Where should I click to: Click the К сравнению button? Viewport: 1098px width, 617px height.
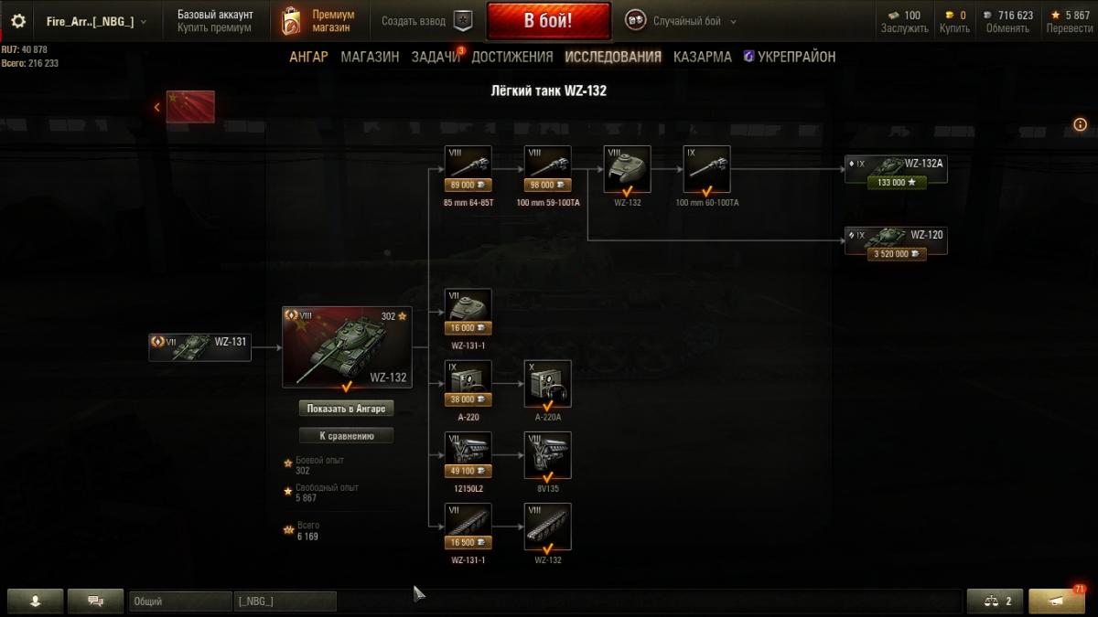[347, 436]
